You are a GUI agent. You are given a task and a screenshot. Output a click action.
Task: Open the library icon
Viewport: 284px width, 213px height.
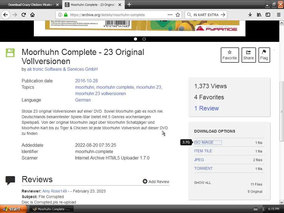tap(259, 15)
